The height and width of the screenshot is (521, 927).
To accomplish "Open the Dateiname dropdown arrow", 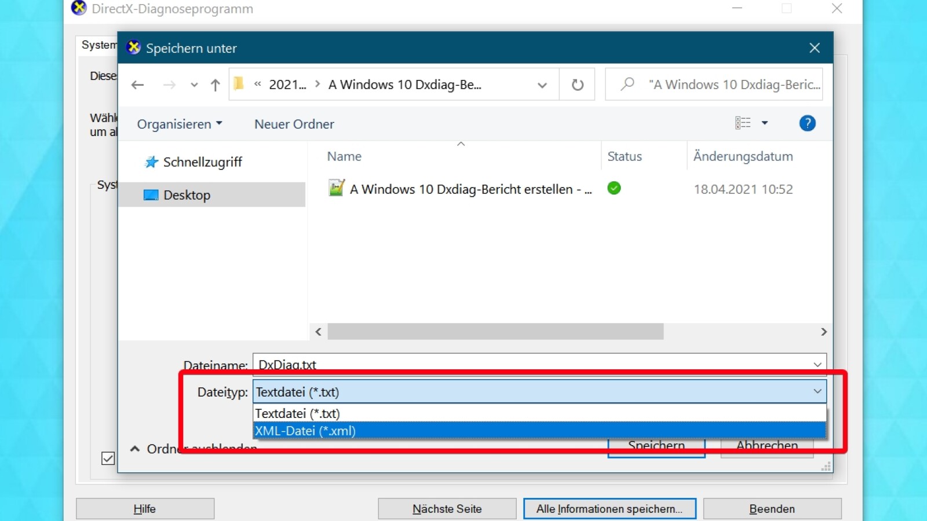I will click(x=817, y=365).
